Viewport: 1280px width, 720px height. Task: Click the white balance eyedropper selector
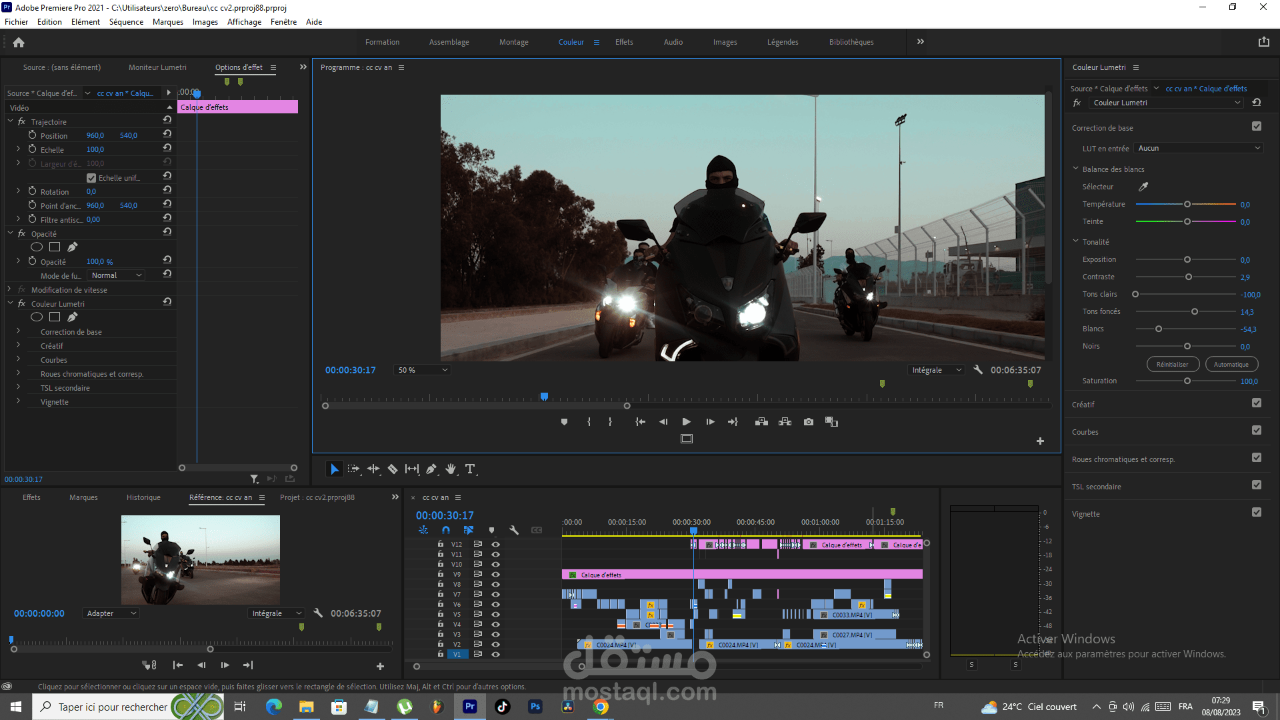1143,187
